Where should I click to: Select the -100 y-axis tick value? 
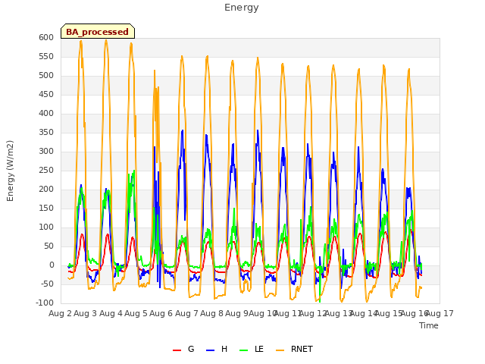(x=45, y=303)
